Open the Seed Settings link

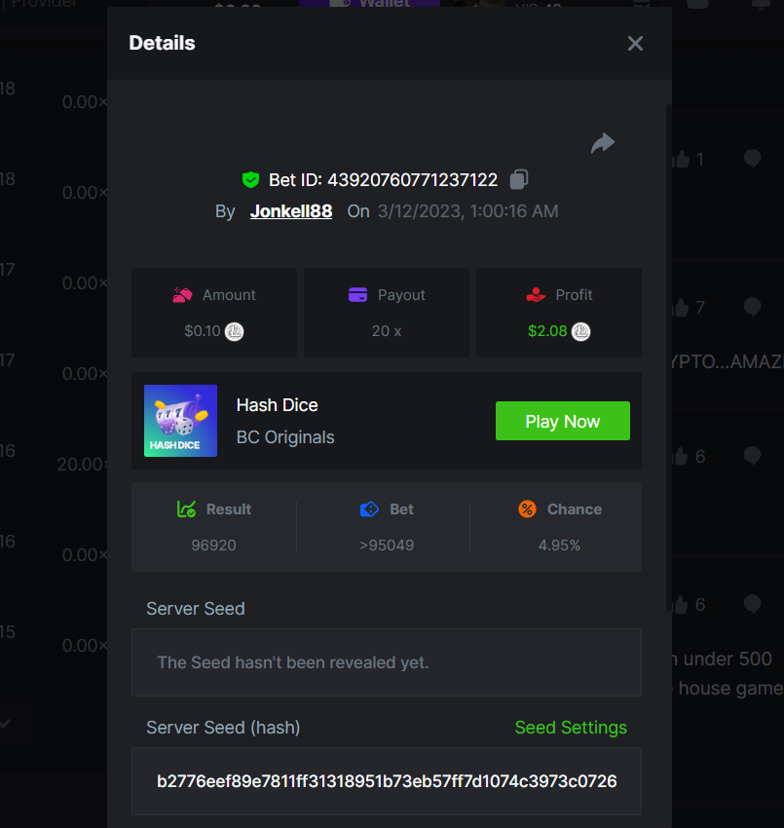click(x=571, y=728)
